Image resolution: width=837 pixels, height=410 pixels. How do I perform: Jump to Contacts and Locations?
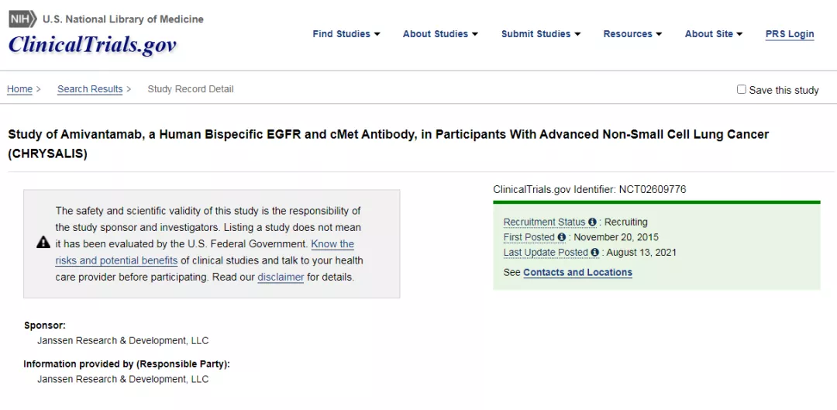[577, 272]
